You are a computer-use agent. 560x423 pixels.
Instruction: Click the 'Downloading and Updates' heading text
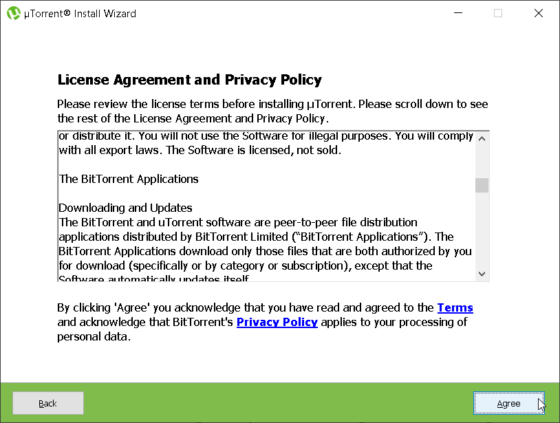pyautogui.click(x=125, y=208)
